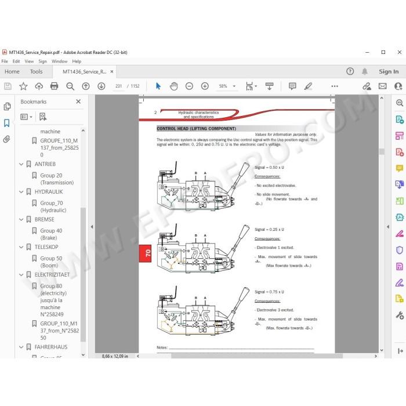Open Comment tool in right pane
The width and height of the screenshot is (406, 406).
click(400, 168)
